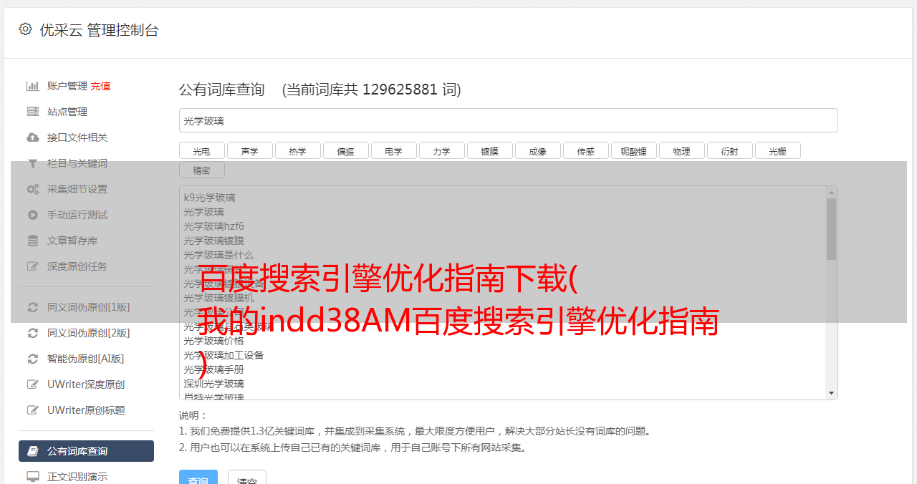Click the results list scrollbar down arrow
Image resolution: width=917 pixels, height=484 pixels.
(x=832, y=393)
